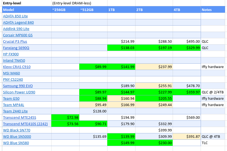Select the $89.99 Klevv cell

tap(93, 67)
